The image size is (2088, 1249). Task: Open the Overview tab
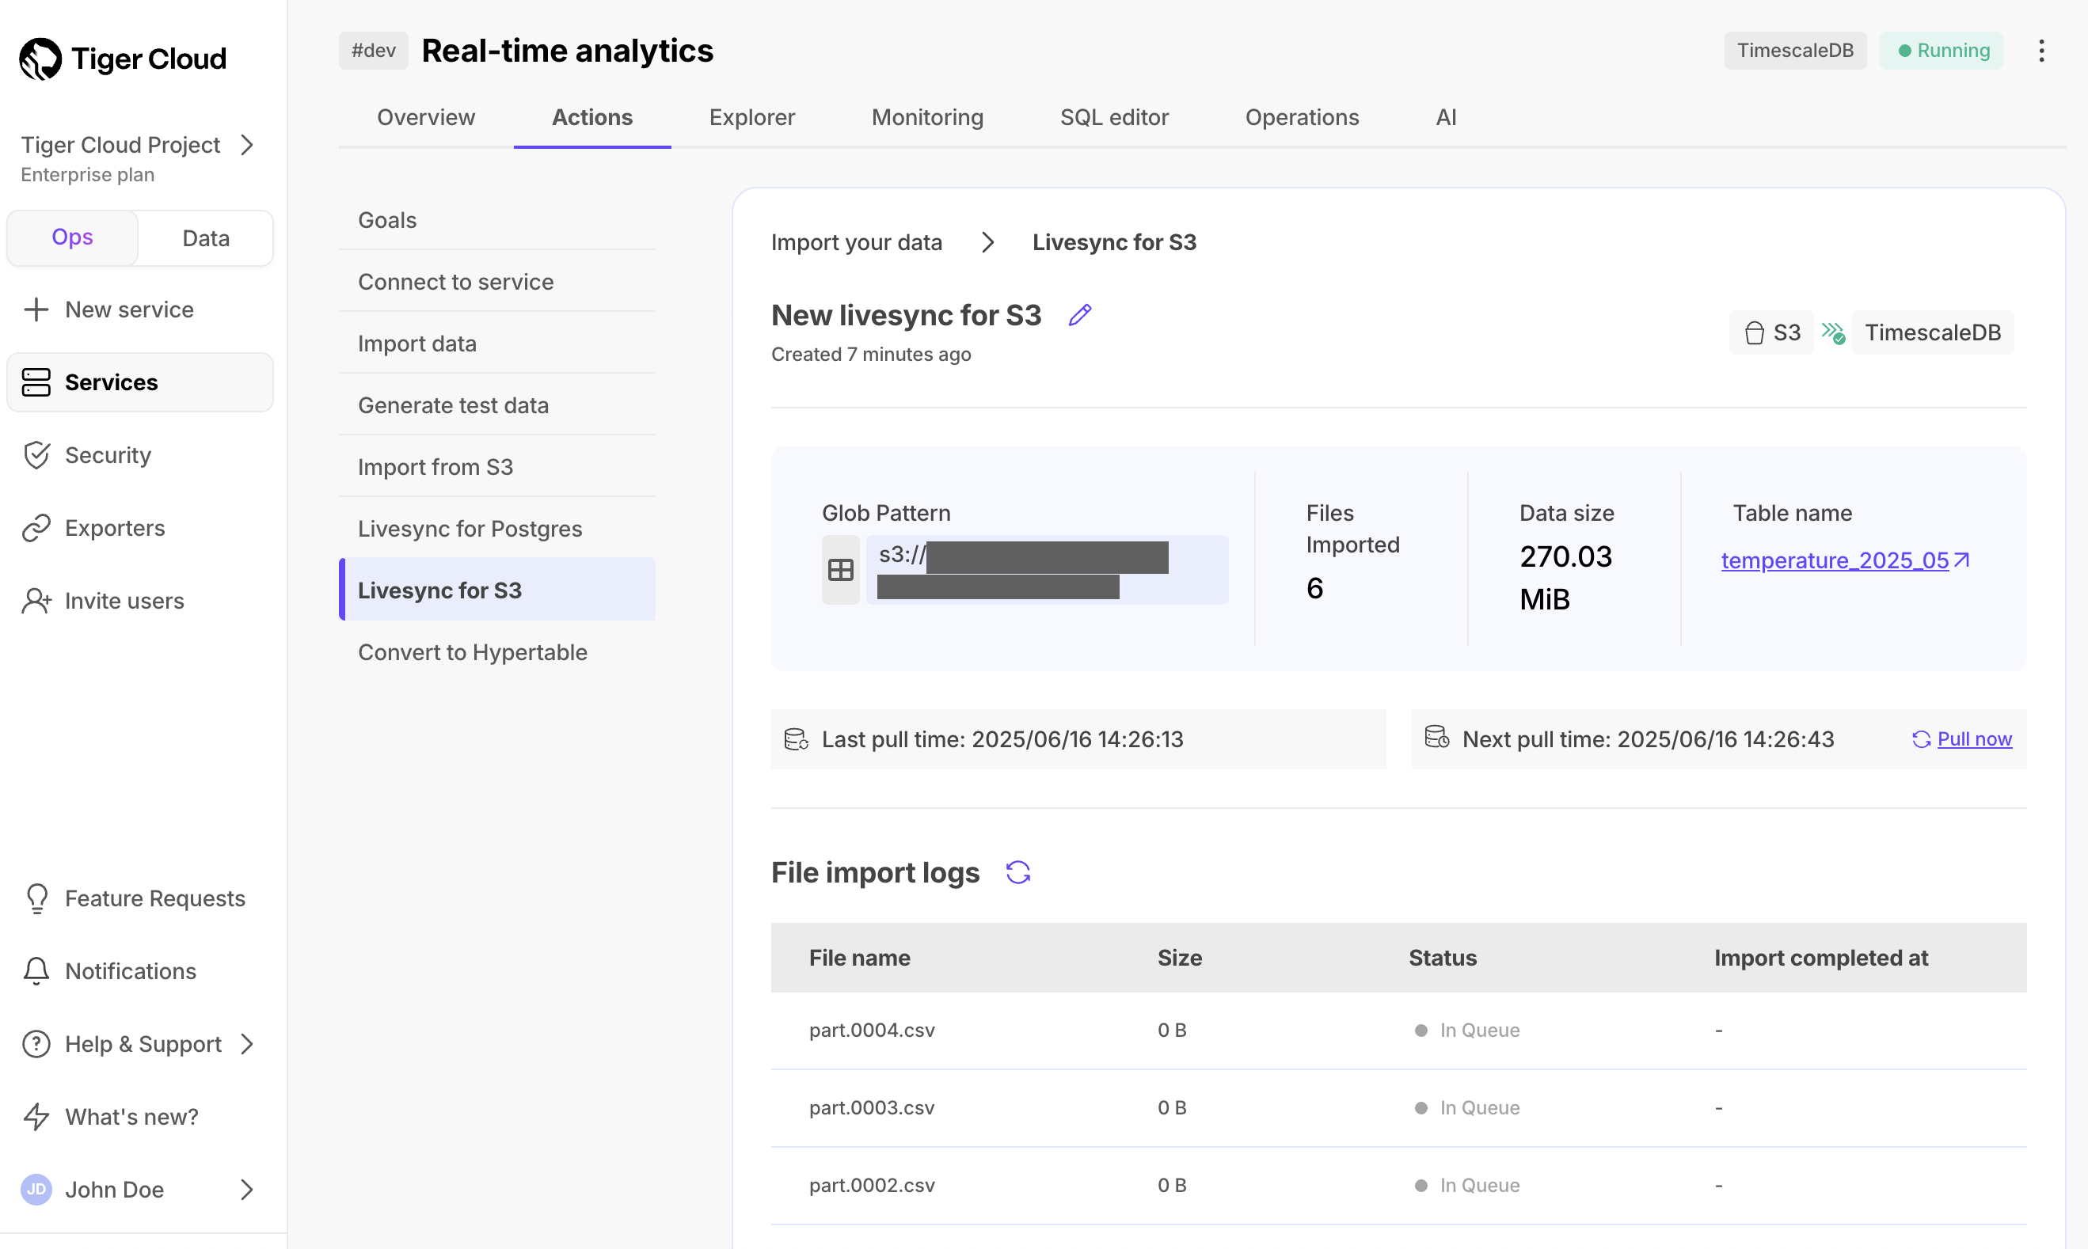pos(426,117)
